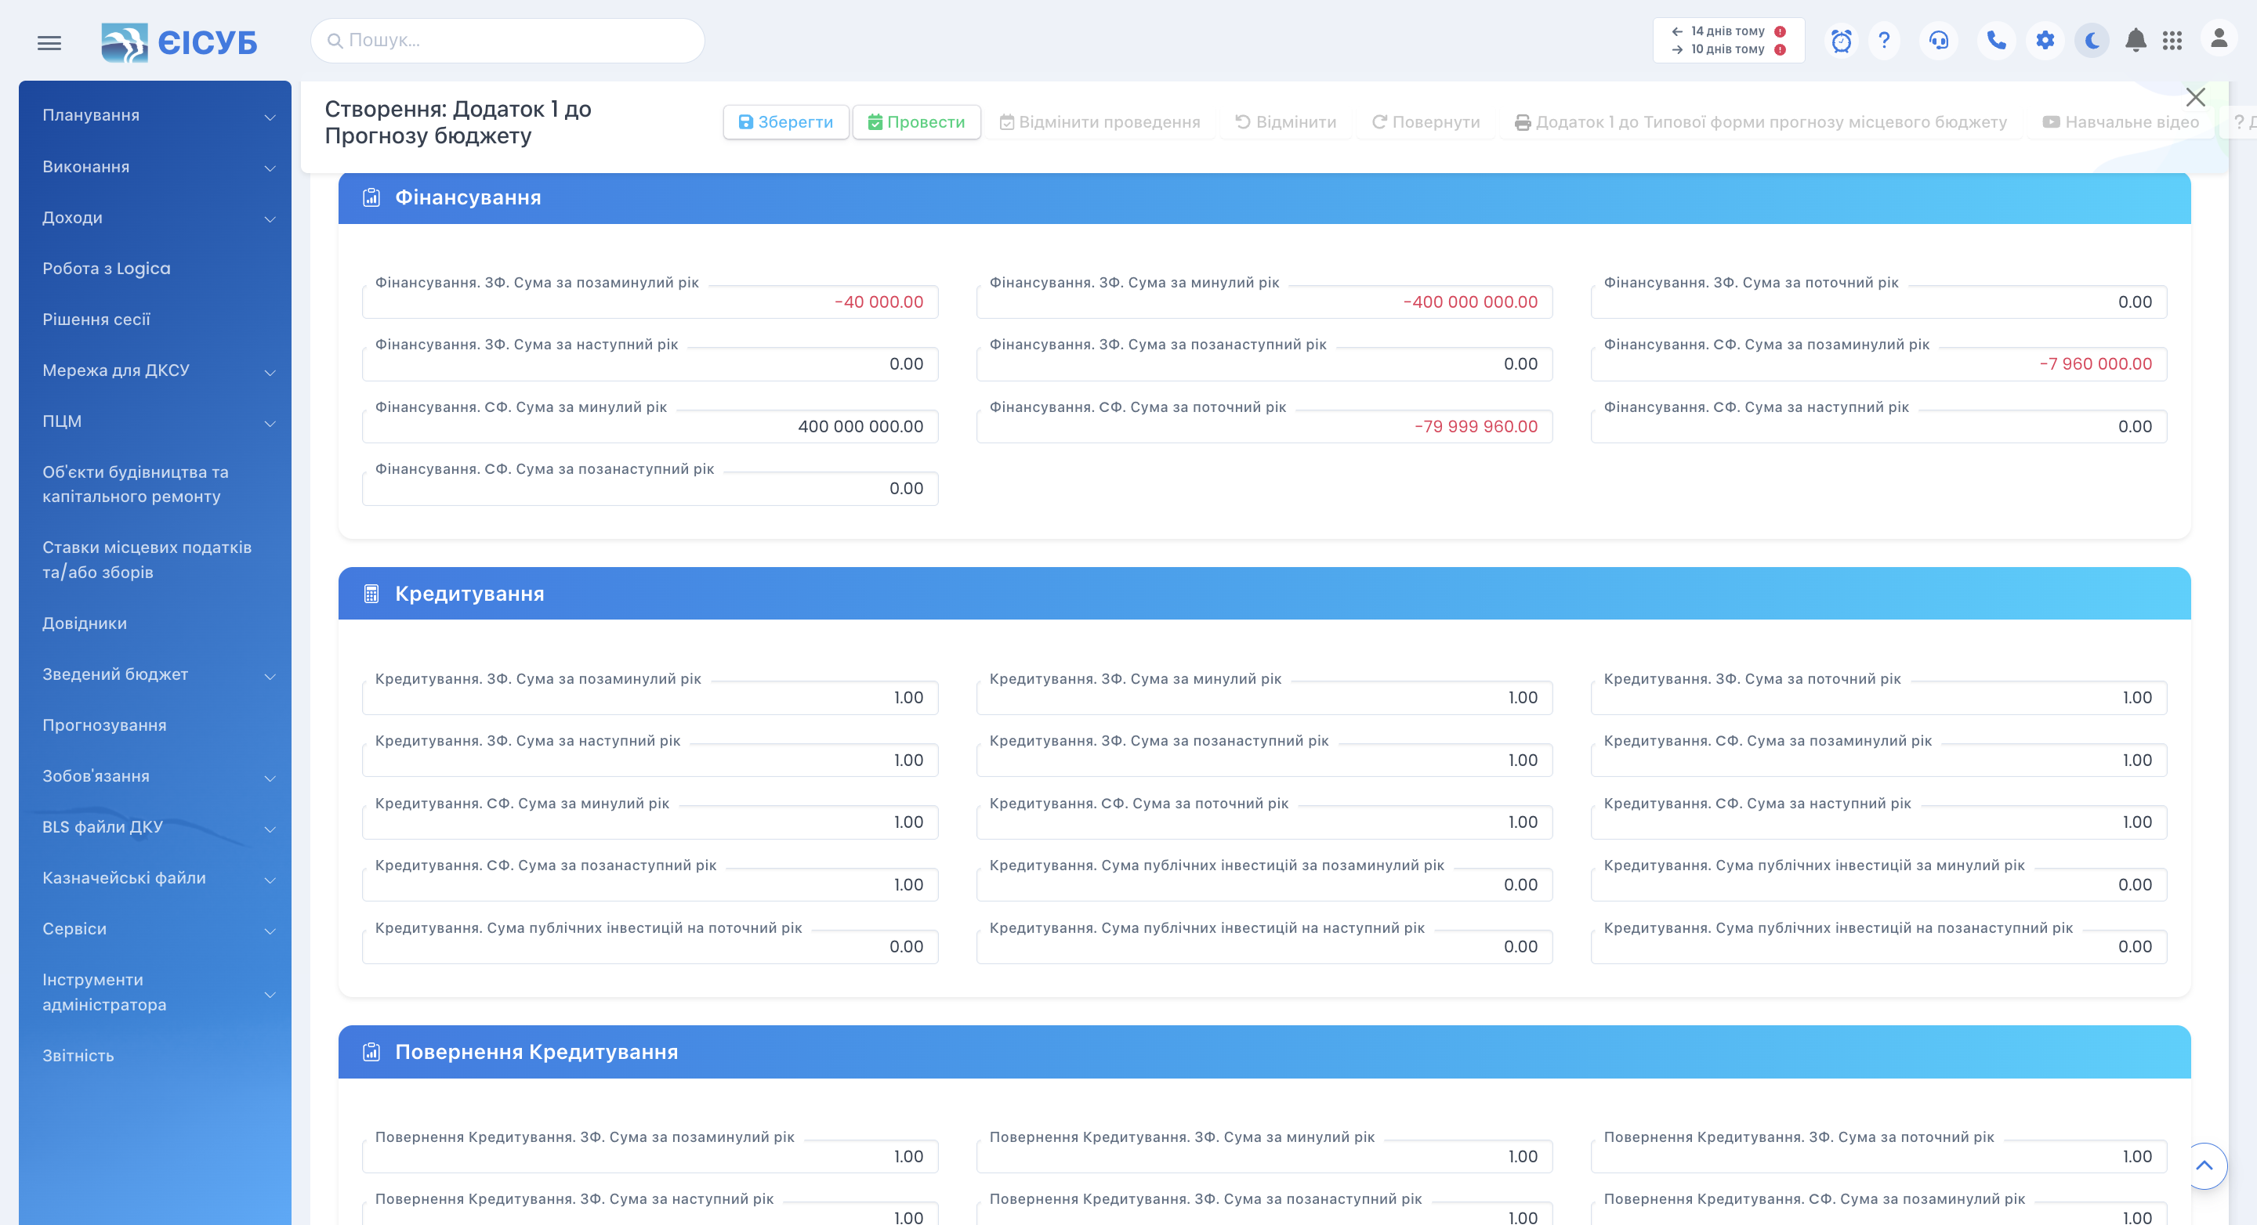
Task: Click the Фінансування section header icon
Action: pyautogui.click(x=371, y=198)
